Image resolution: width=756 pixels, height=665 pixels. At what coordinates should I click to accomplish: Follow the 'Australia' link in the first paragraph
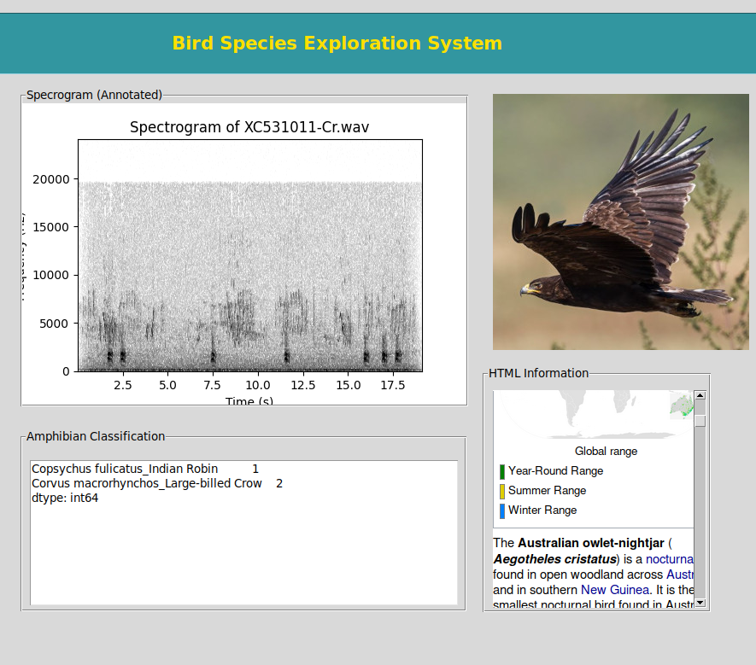(680, 575)
